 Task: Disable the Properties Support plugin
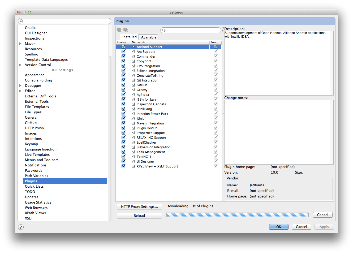(123, 133)
